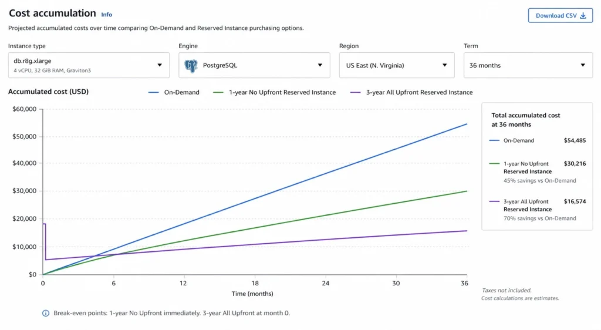Open the Term dropdown set to 36 months

tap(528, 65)
